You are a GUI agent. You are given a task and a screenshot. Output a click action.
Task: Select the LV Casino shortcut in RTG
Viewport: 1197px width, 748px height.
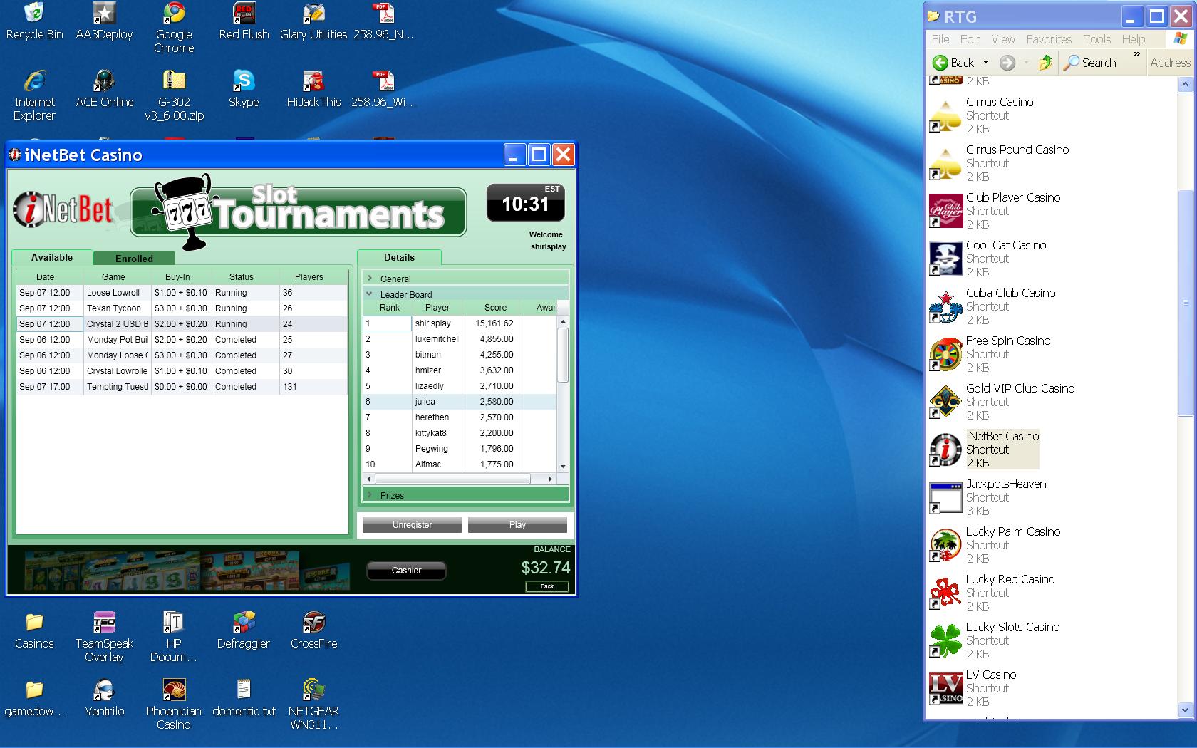click(x=973, y=688)
